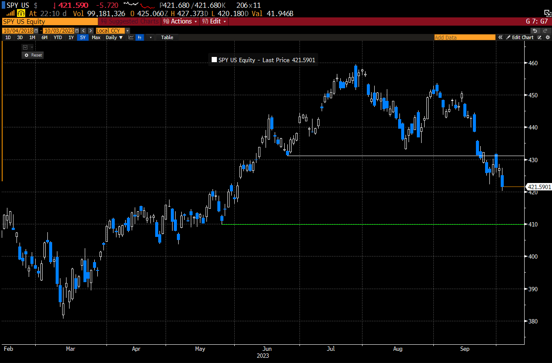Open the Daily periodicity dropdown
The width and height of the screenshot is (552, 363).
tap(114, 37)
